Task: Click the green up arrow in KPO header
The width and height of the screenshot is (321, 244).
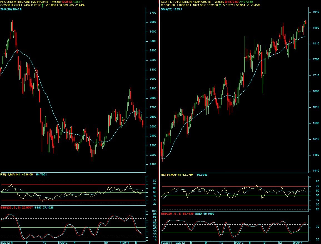Action: pos(43,5)
